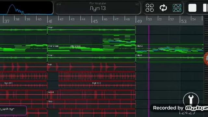Select the red Kqk drum clip
Screen dimensions: 208x117
pos(91,67)
